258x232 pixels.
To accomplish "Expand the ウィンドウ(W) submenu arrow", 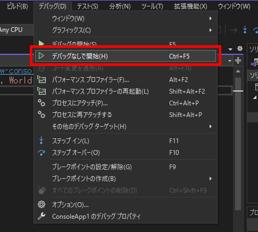I will (x=211, y=19).
